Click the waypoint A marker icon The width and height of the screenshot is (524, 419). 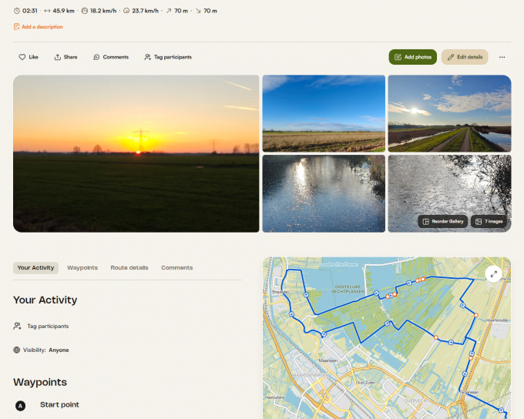(x=21, y=405)
